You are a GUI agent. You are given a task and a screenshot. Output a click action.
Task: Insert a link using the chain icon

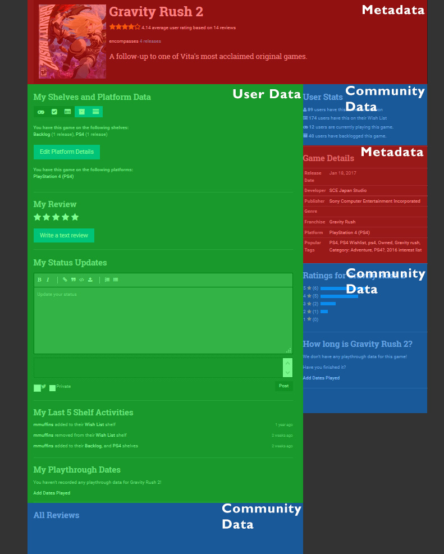[x=65, y=280]
